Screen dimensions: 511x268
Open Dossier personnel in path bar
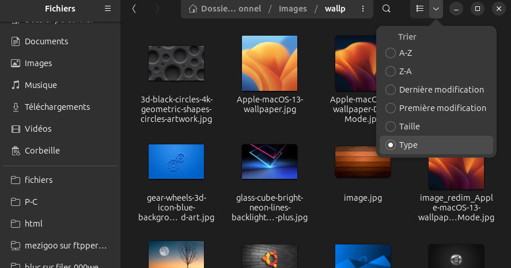tap(231, 9)
